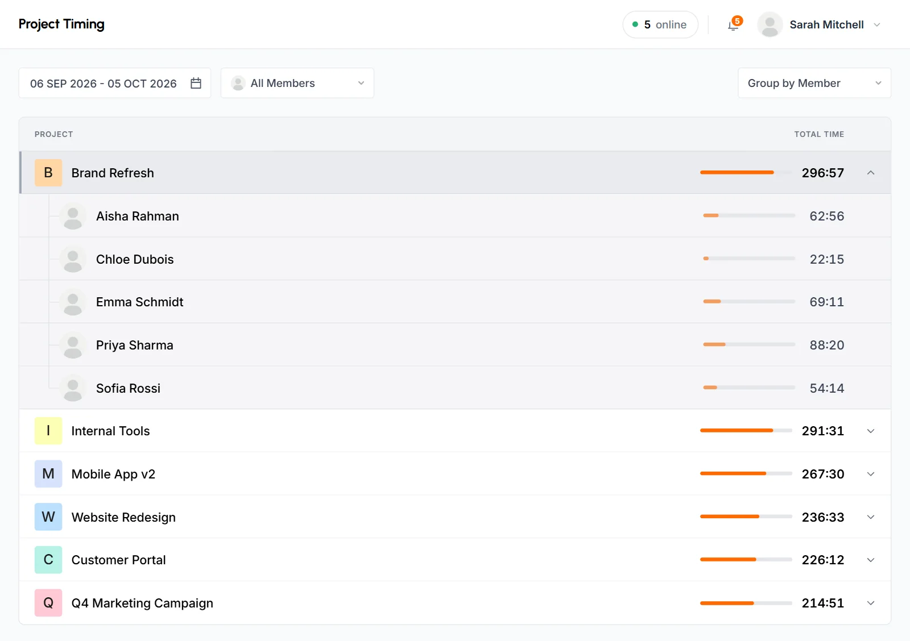
Task: Click the Mobile App v2 M badge
Action: point(48,474)
